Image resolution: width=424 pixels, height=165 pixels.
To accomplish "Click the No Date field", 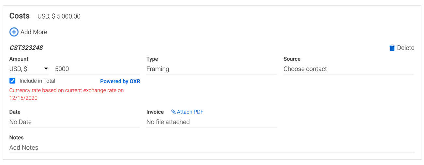I will point(75,122).
